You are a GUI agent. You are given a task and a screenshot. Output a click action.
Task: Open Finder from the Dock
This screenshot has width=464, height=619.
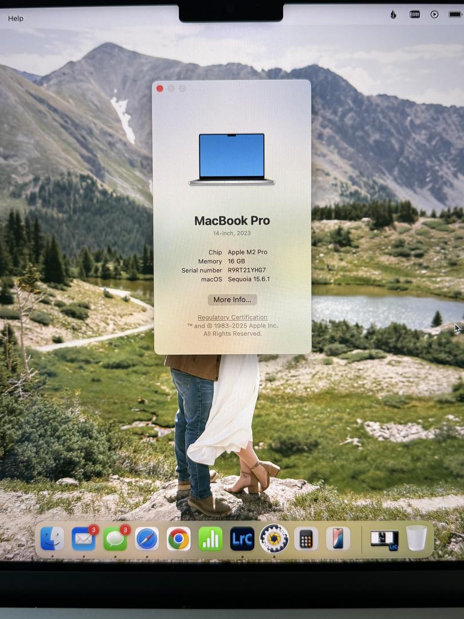(52, 539)
